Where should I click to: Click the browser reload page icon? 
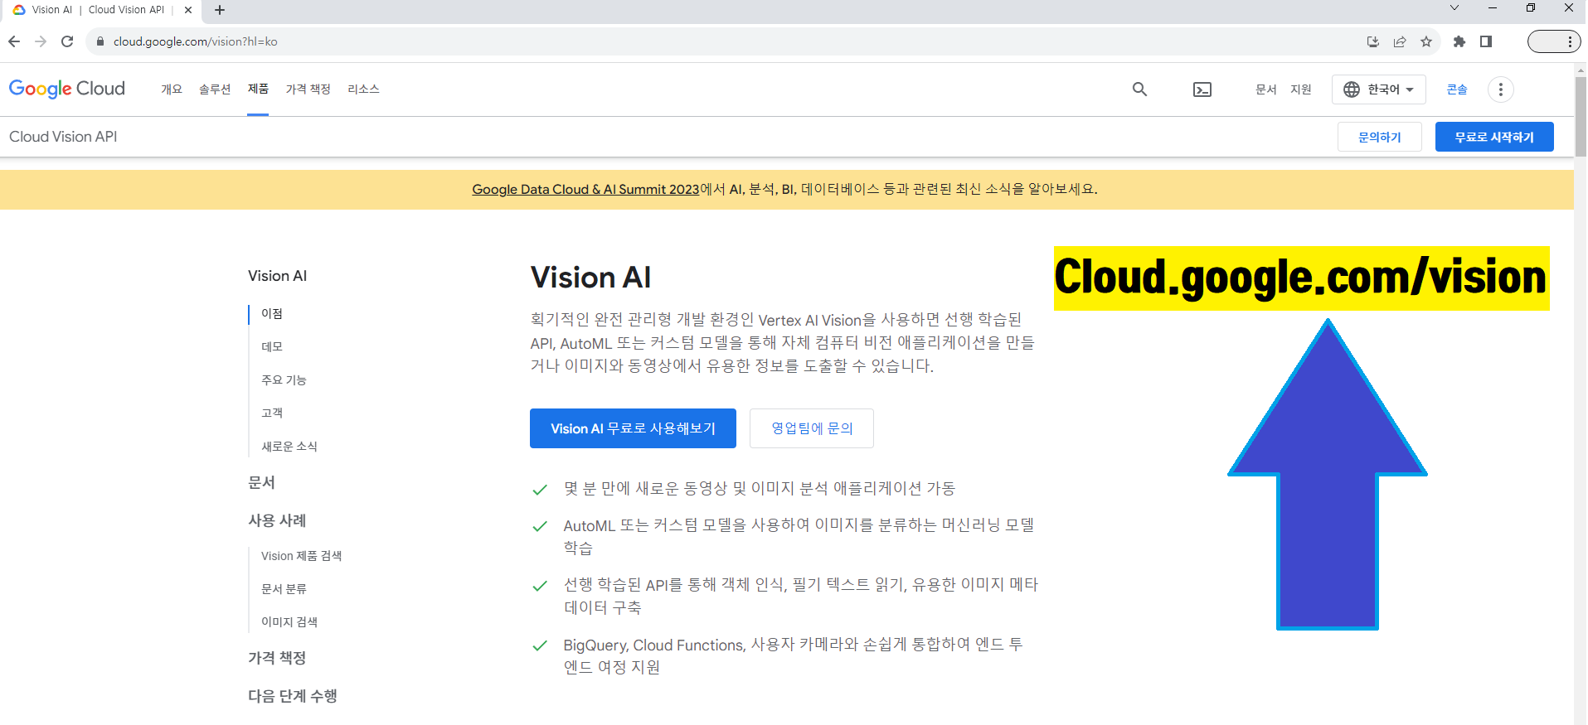point(67,41)
